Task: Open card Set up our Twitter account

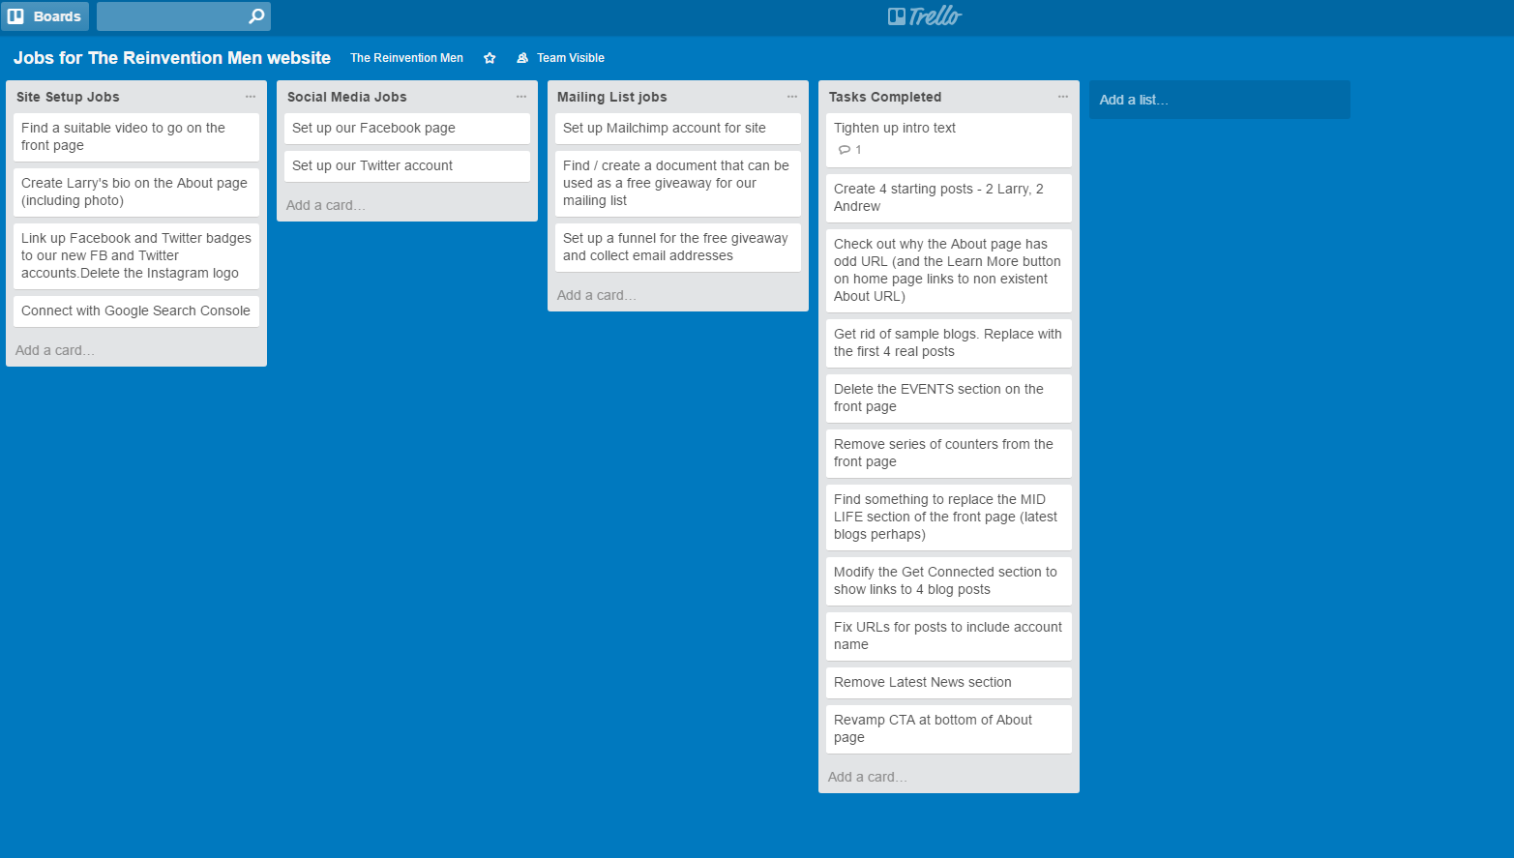Action: click(407, 165)
